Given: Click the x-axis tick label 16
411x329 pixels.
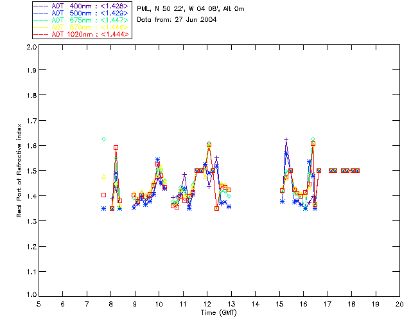Looking at the screenshot, I should point(304,304).
